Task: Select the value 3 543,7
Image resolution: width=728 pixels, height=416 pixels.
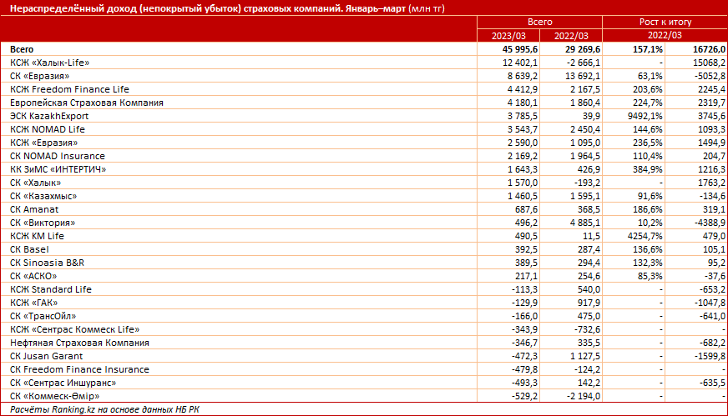Action: click(523, 129)
